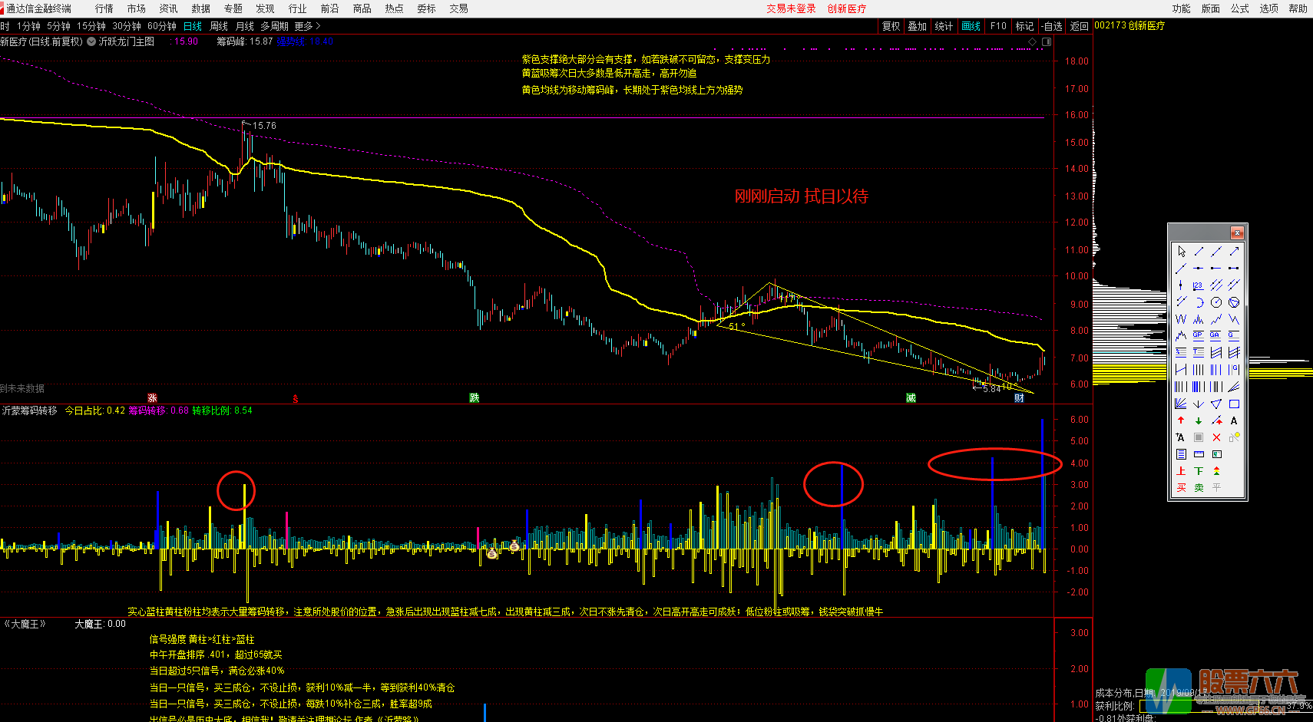Toggle the 复权 price adjustment button
Viewport: 1313px width, 722px height.
[891, 26]
